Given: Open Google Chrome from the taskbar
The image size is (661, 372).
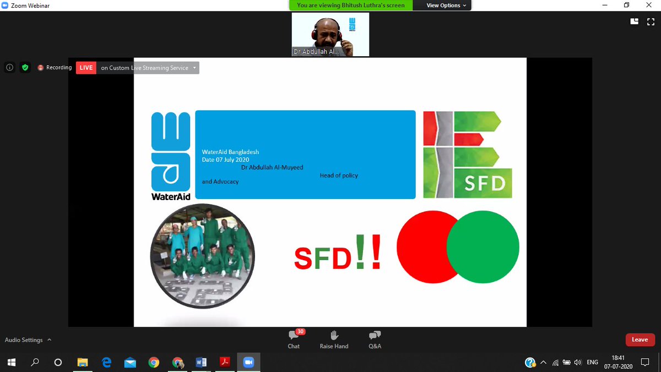Looking at the screenshot, I should point(154,362).
